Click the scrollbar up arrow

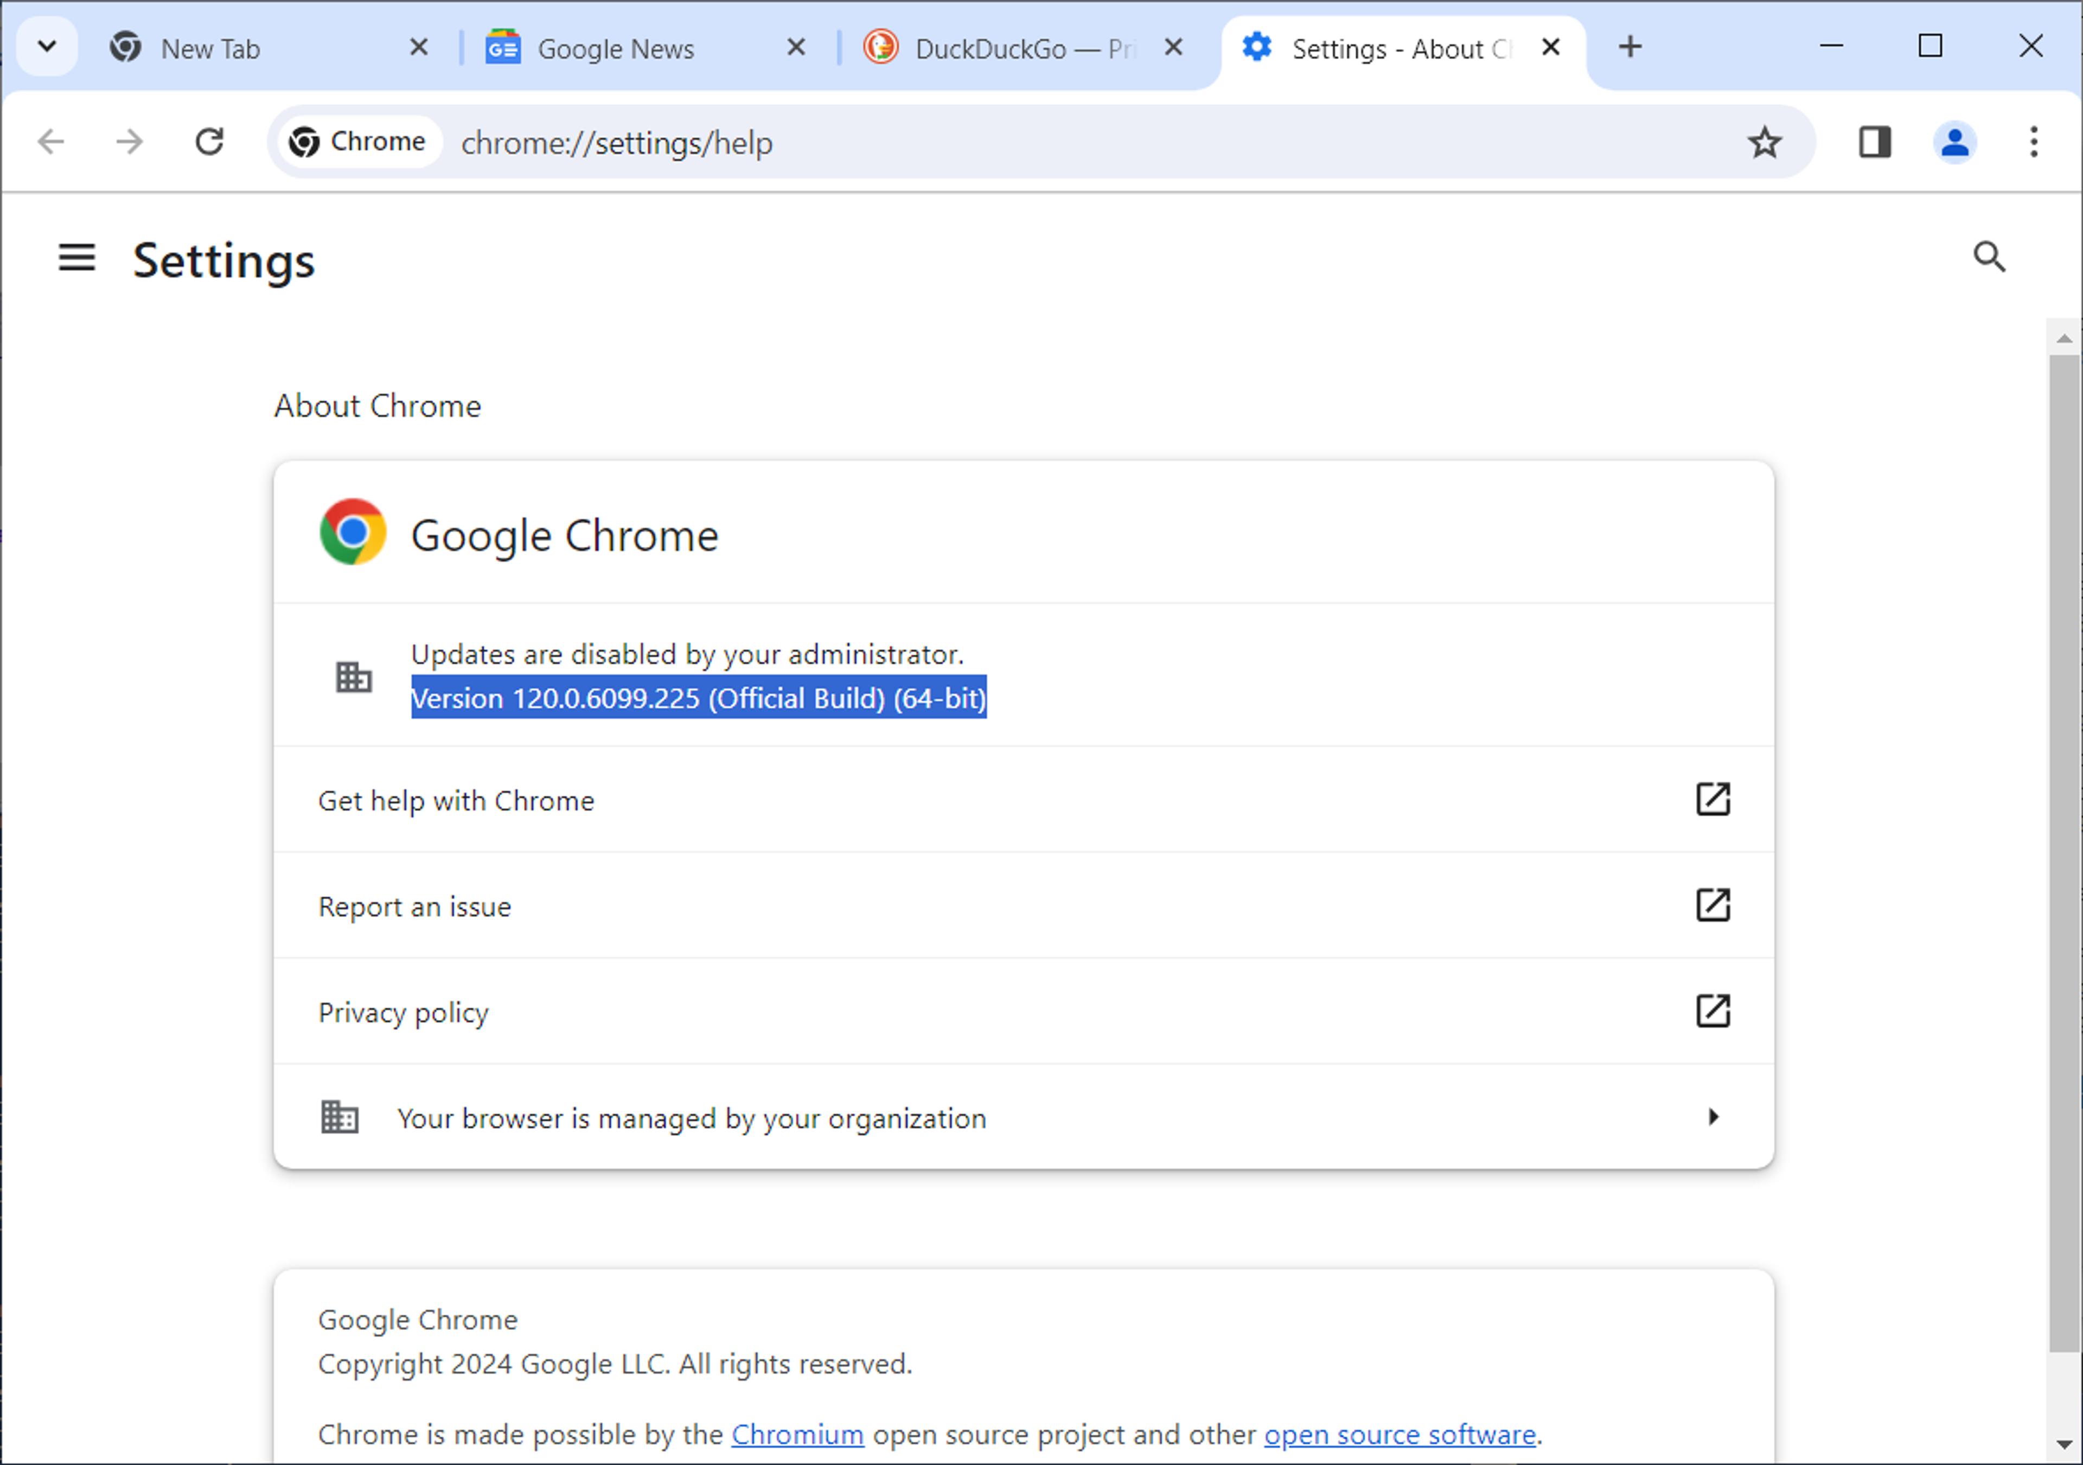2064,338
